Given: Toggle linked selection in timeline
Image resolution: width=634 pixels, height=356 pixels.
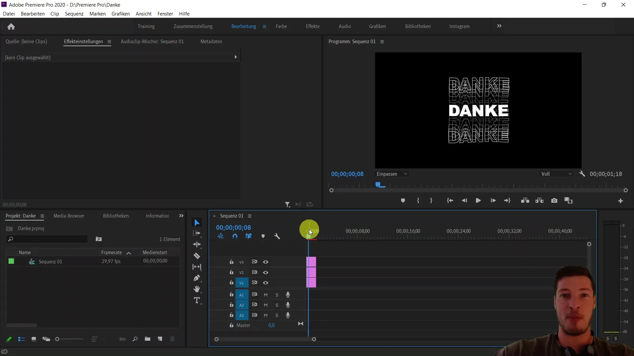Looking at the screenshot, I should click(x=249, y=236).
